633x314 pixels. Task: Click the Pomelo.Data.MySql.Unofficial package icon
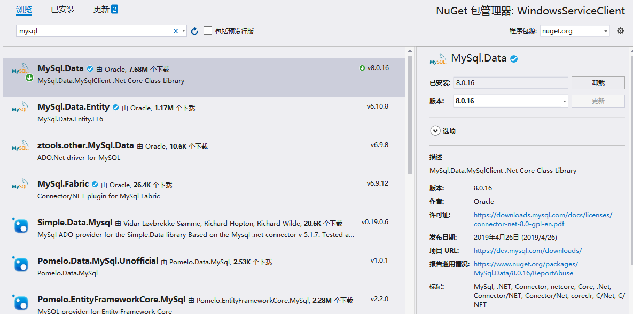pyautogui.click(x=21, y=264)
